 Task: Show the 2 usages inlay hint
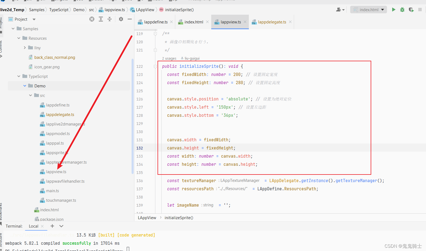[x=169, y=58]
